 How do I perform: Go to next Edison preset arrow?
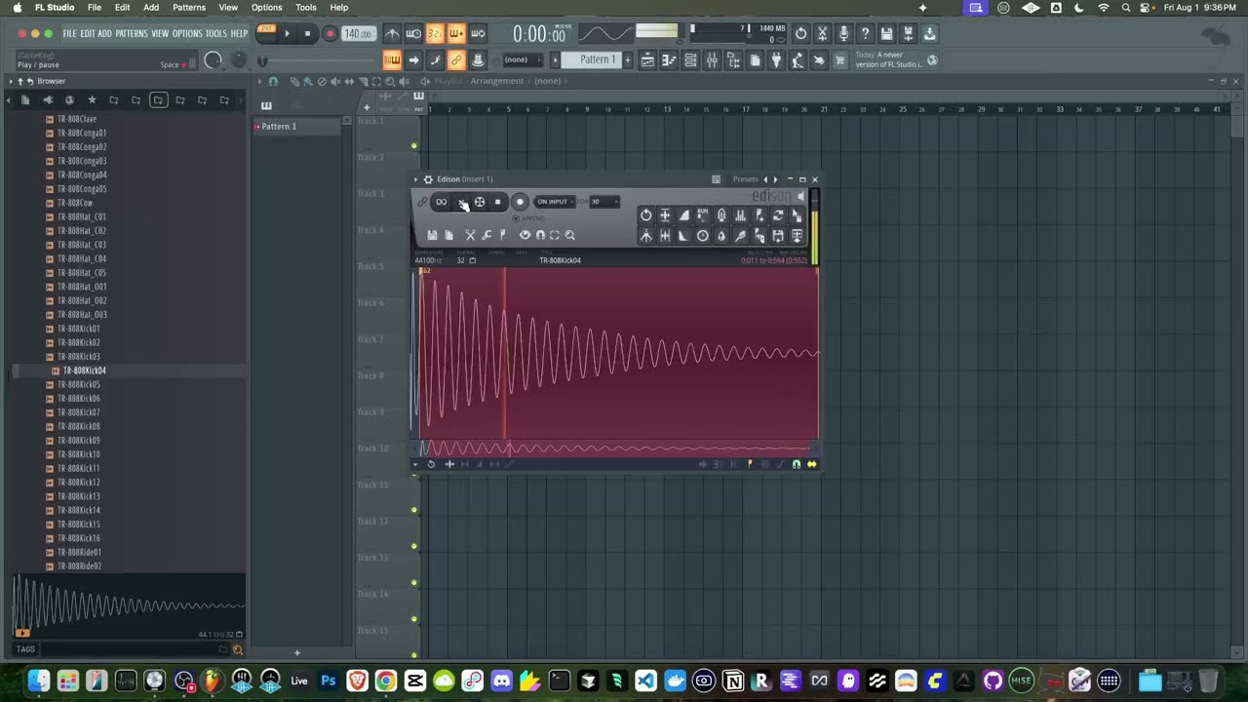(776, 179)
